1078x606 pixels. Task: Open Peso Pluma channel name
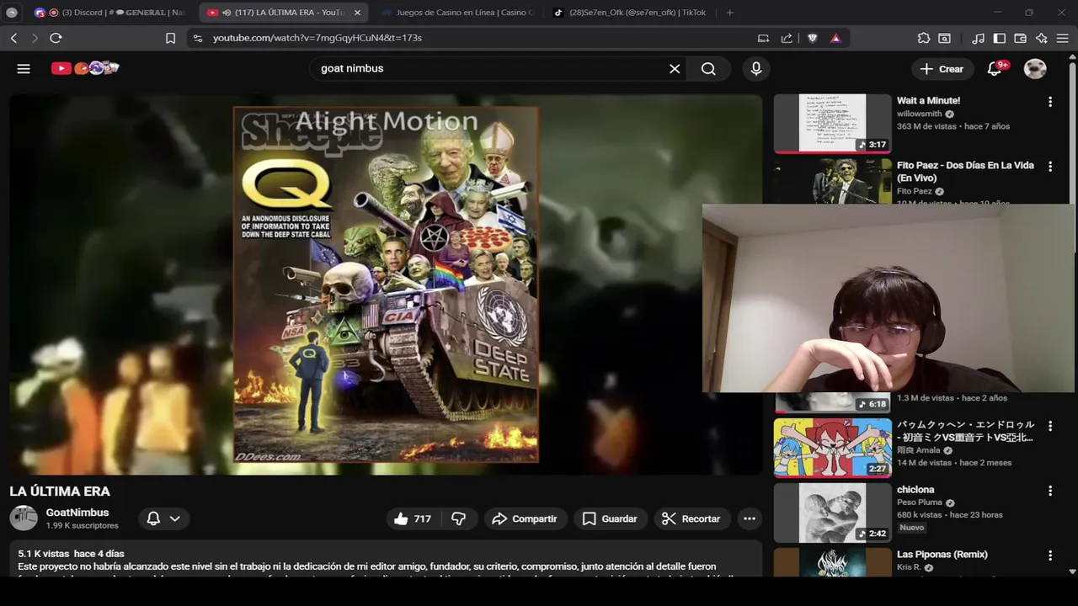pos(920,502)
